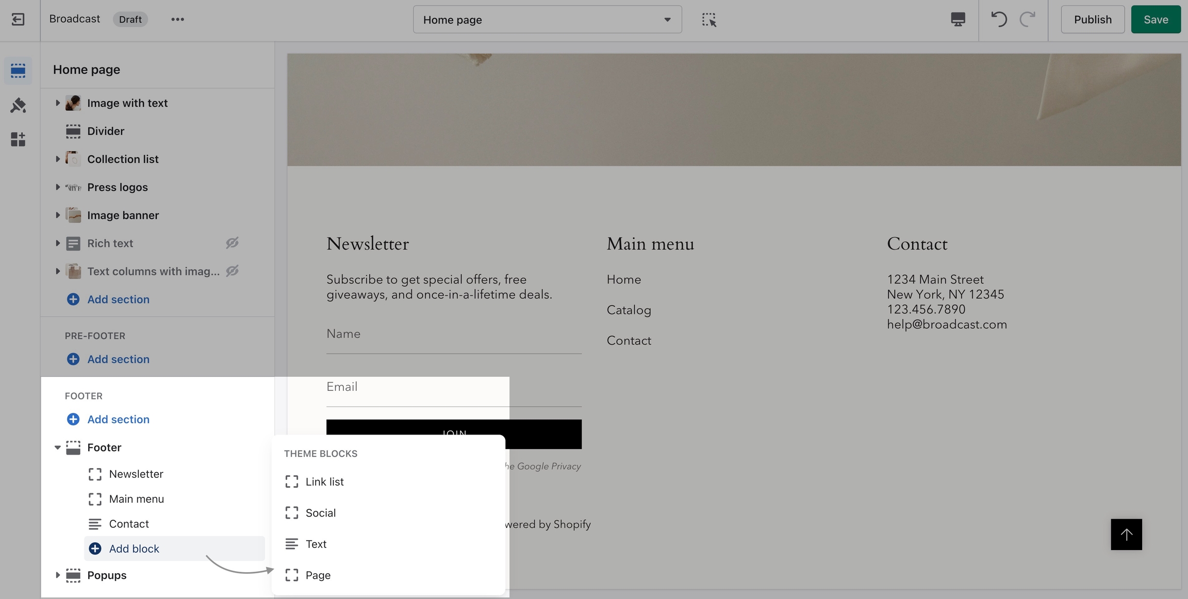The height and width of the screenshot is (599, 1188).
Task: Click Add block under Footer
Action: pyautogui.click(x=134, y=548)
